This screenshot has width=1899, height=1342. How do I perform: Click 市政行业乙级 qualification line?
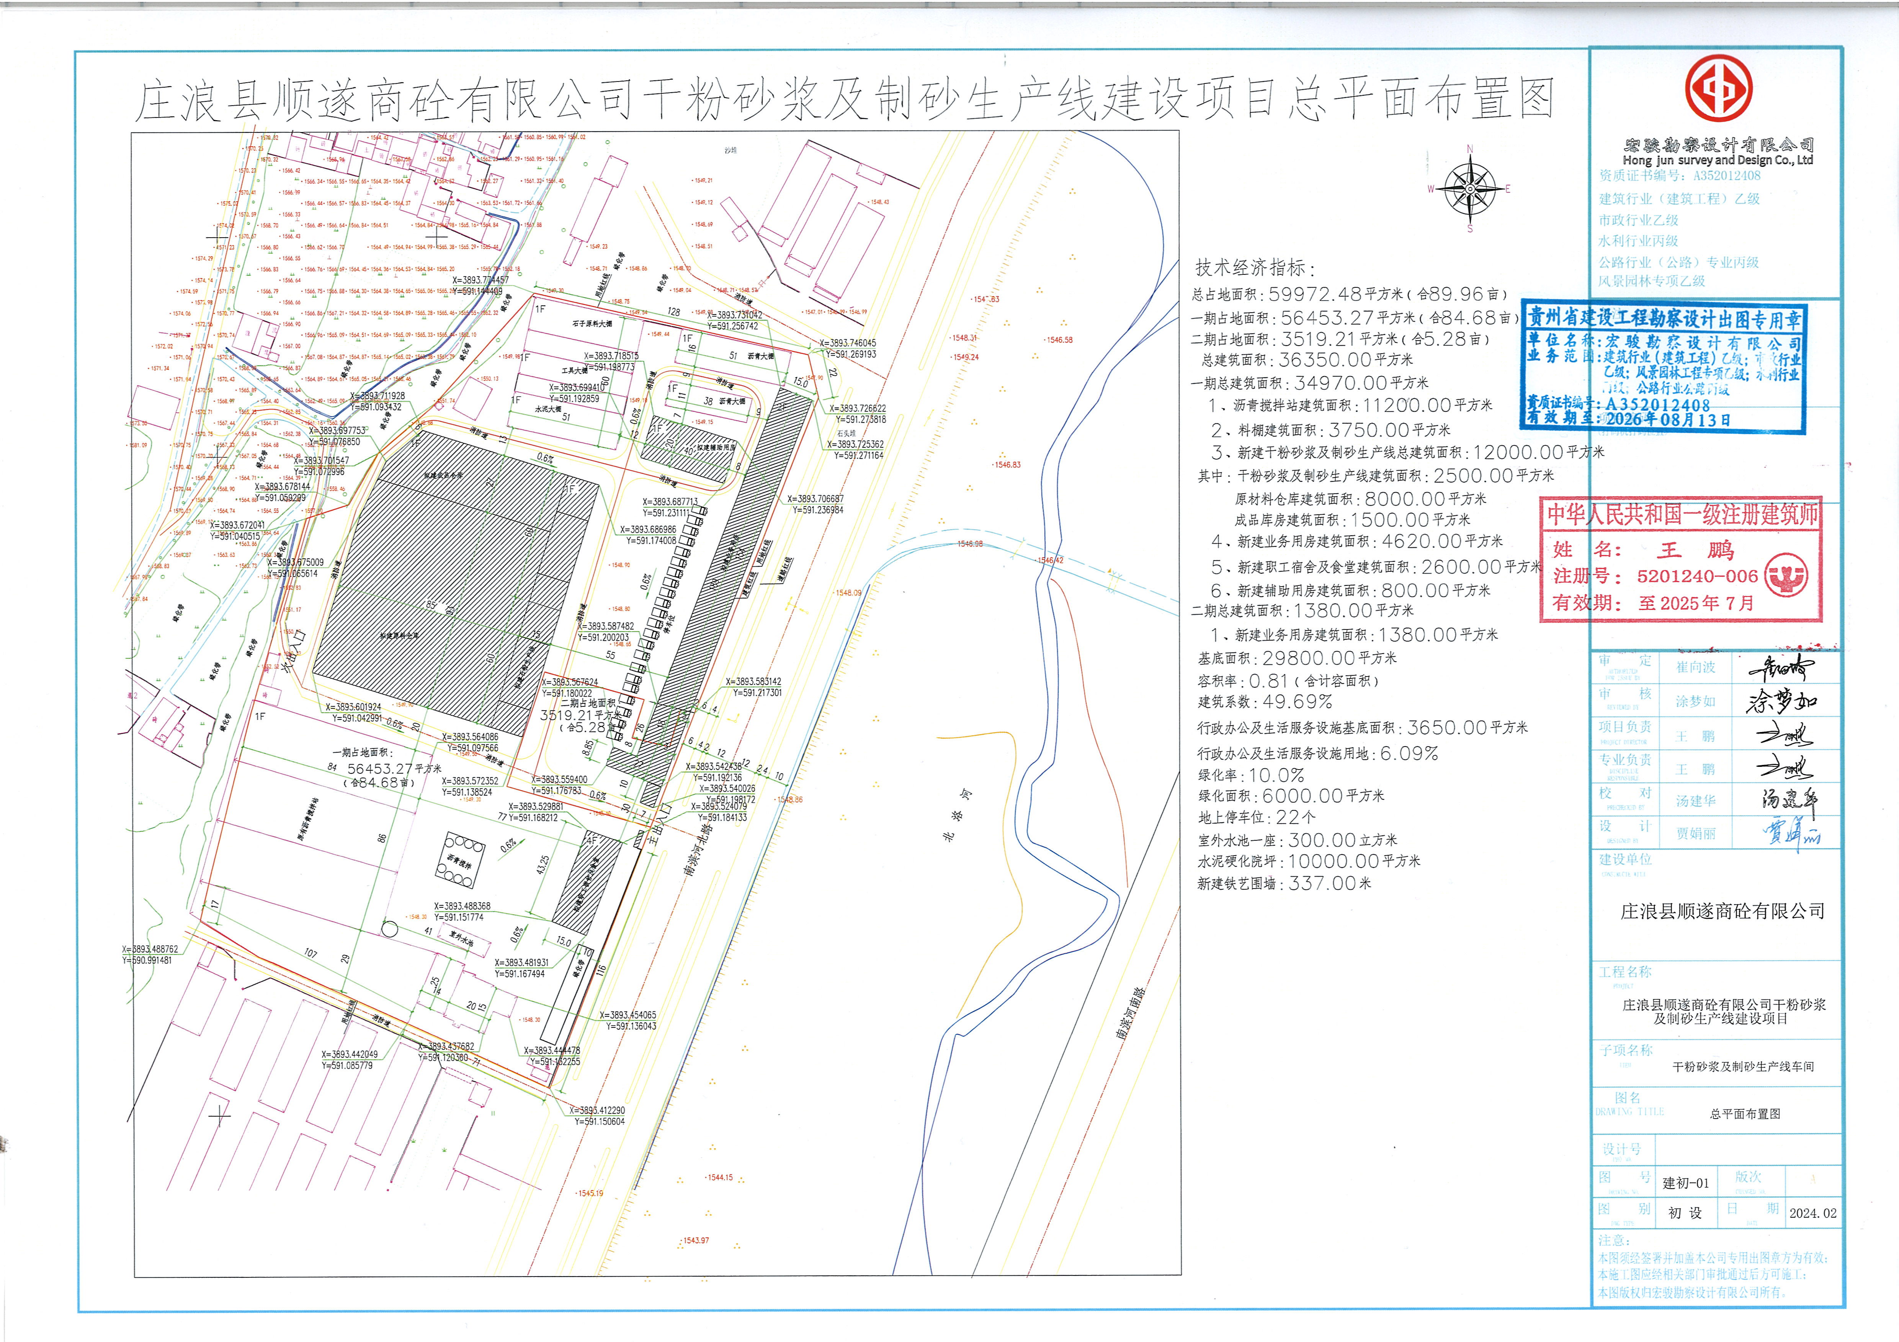pos(1639,220)
